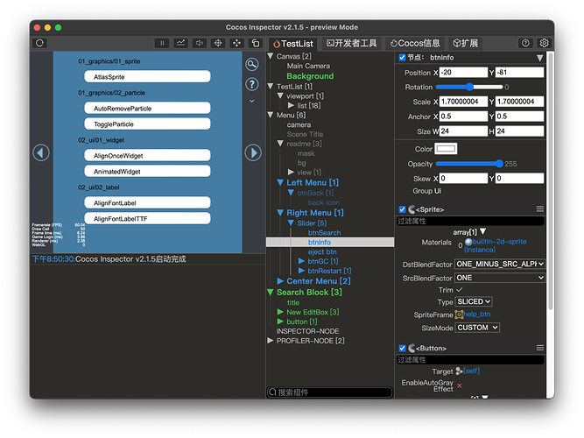Image resolution: width=584 pixels, height=438 pixels.
Task: Click the Position X input field
Action: tap(463, 73)
